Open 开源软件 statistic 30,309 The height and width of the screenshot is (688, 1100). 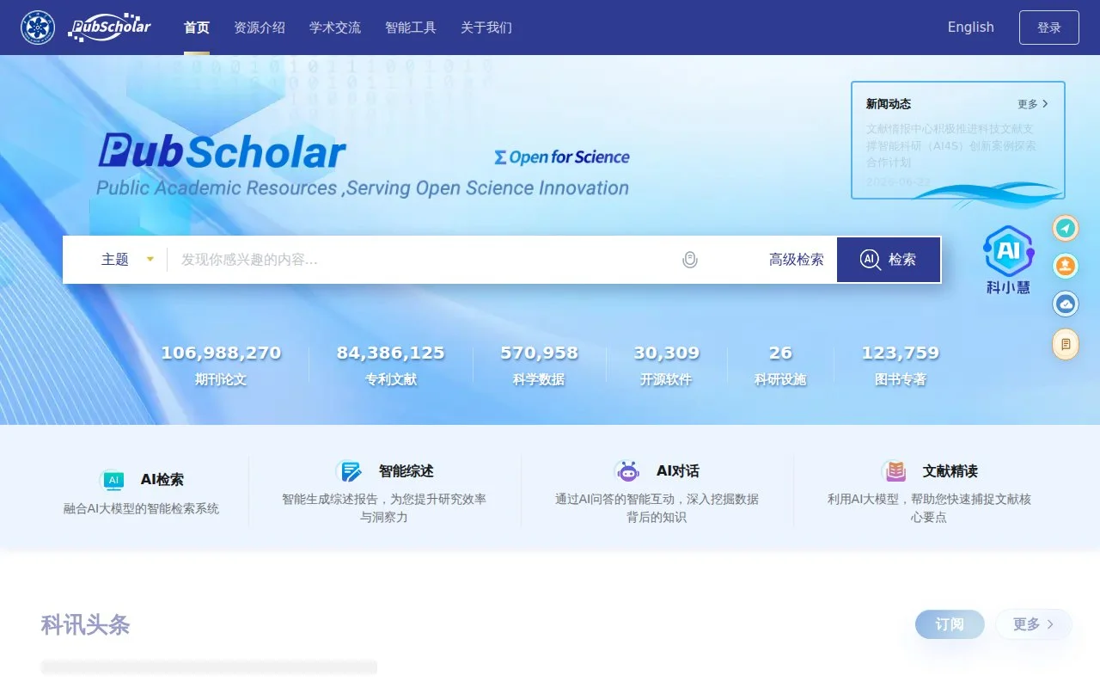point(666,365)
